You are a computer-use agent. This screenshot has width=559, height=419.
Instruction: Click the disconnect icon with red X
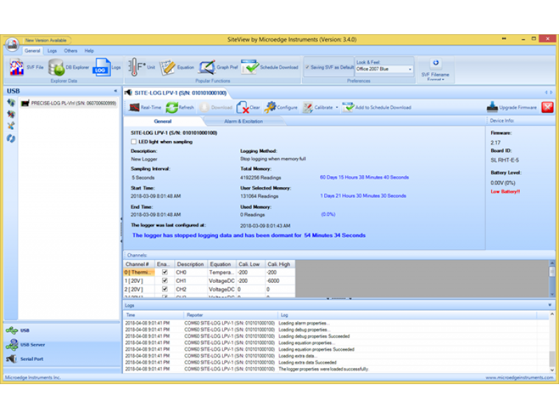point(11,115)
